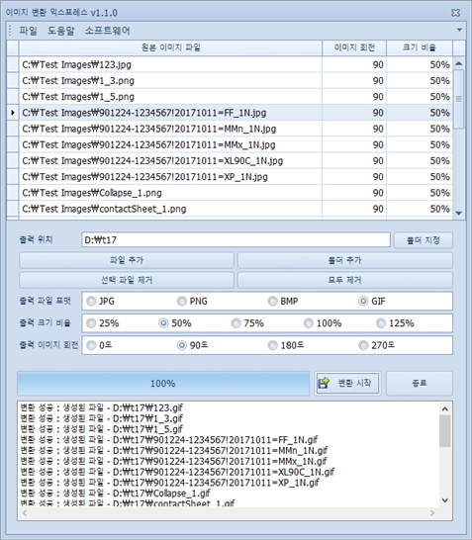The height and width of the screenshot is (540, 472).
Task: Click the 이미지 회전 column header
Action: [x=354, y=47]
